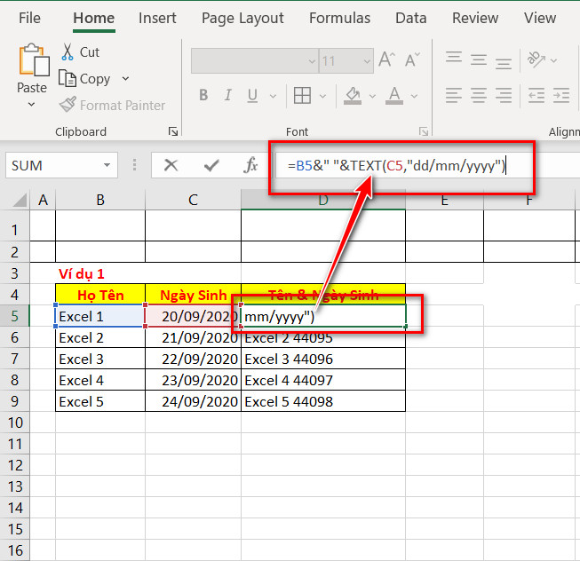580x561 pixels.
Task: Click the Format Painter brush icon
Action: point(68,105)
